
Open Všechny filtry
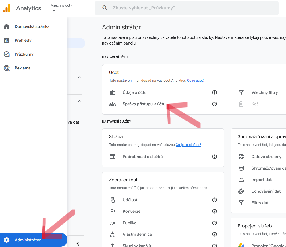coord(264,92)
